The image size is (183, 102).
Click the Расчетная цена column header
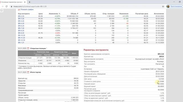(x=142, y=14)
